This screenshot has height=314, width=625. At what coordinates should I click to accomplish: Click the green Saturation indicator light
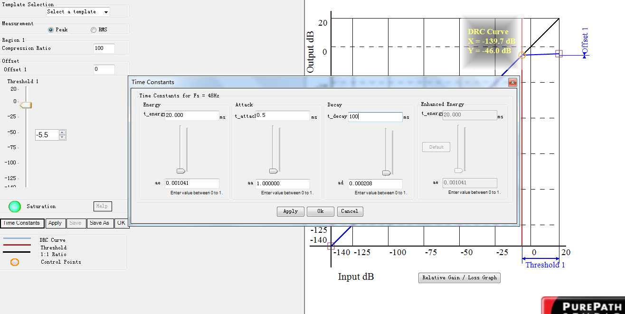[15, 207]
